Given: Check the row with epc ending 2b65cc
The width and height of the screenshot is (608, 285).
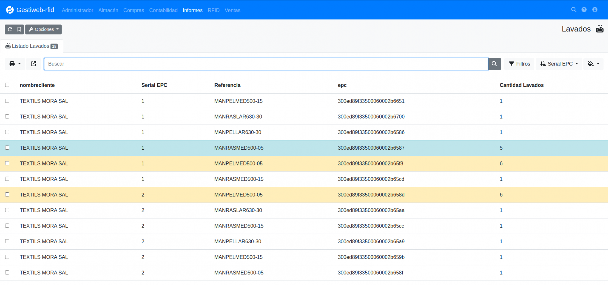Looking at the screenshot, I should [x=7, y=225].
